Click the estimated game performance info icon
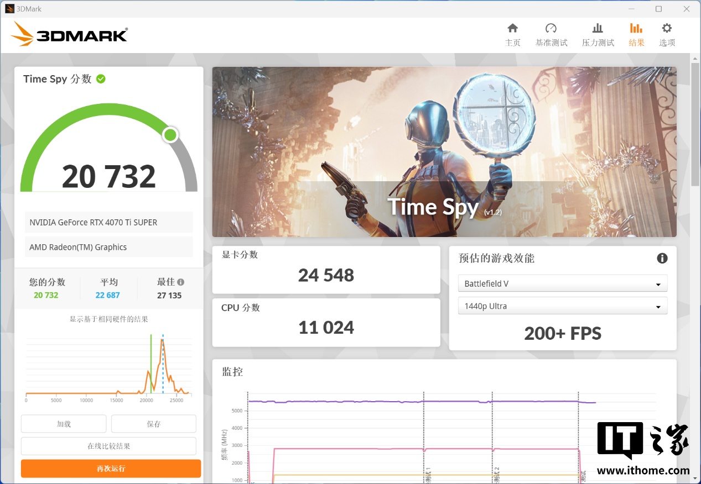The height and width of the screenshot is (484, 701). 662,258
